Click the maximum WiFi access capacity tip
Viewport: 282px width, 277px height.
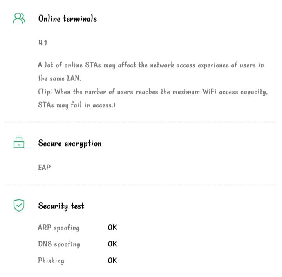(x=153, y=92)
